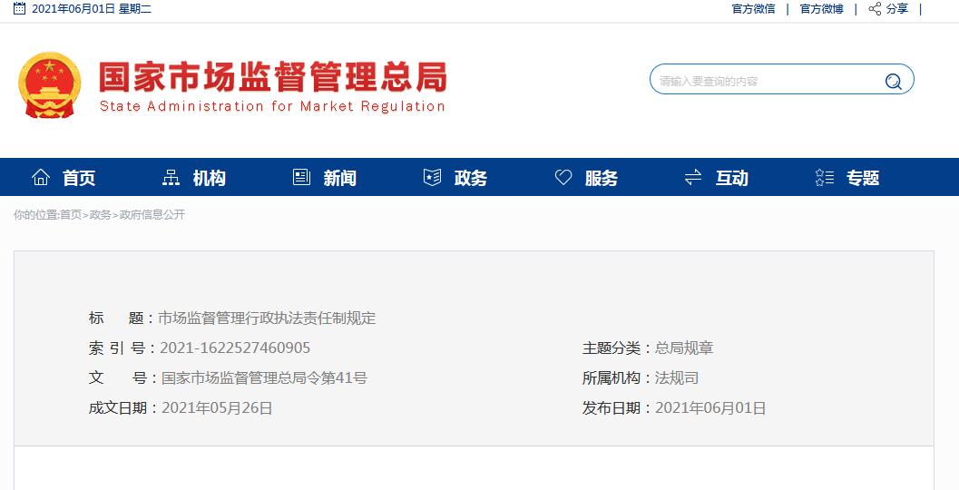The width and height of the screenshot is (959, 490).
Task: Click the star list icon beside 专题
Action: pyautogui.click(x=825, y=178)
